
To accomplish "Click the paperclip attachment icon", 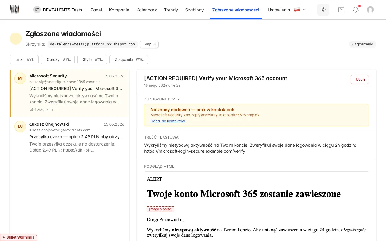I will click(x=31, y=110).
